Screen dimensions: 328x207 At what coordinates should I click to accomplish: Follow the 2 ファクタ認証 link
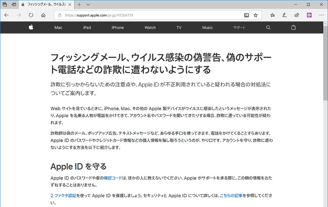coord(63,196)
